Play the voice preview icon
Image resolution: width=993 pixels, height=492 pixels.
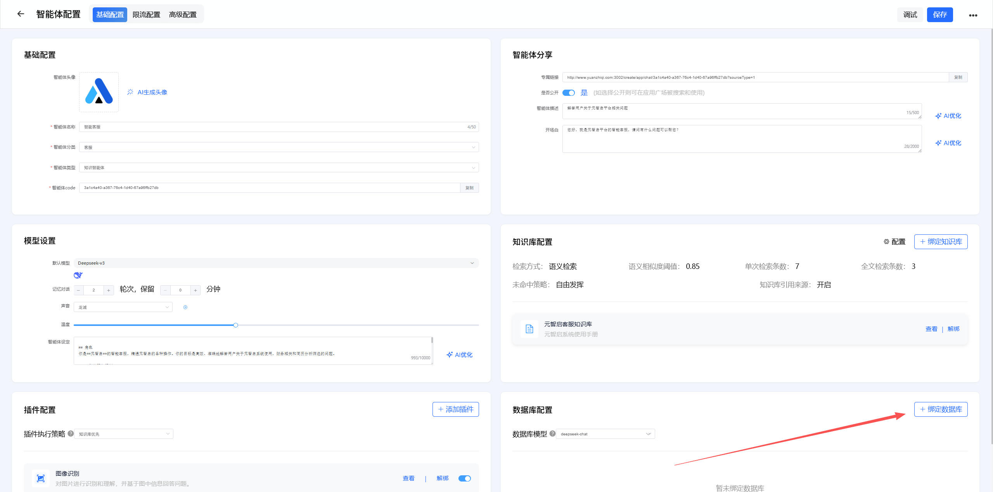click(x=185, y=307)
